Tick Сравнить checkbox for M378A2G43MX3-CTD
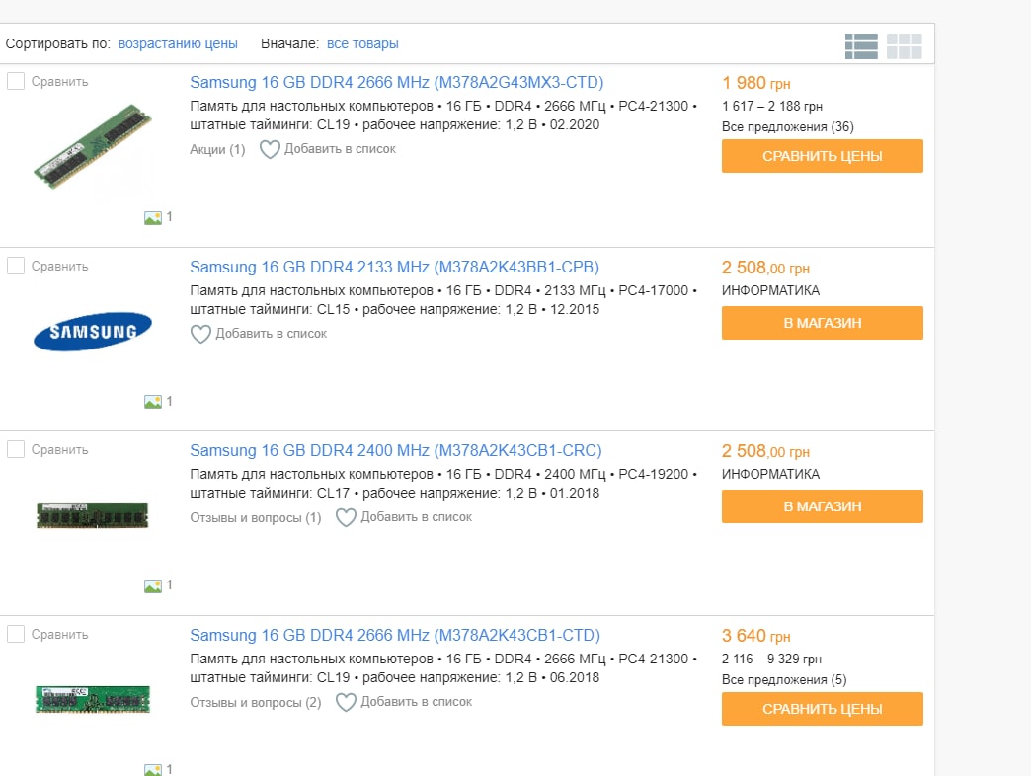 click(x=16, y=81)
